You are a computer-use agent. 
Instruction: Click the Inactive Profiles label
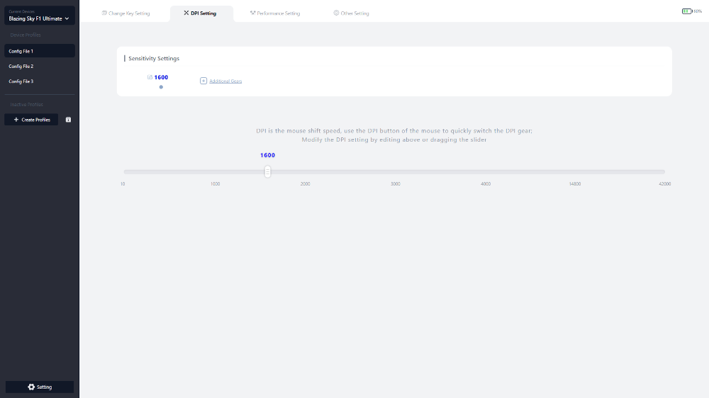pyautogui.click(x=27, y=104)
